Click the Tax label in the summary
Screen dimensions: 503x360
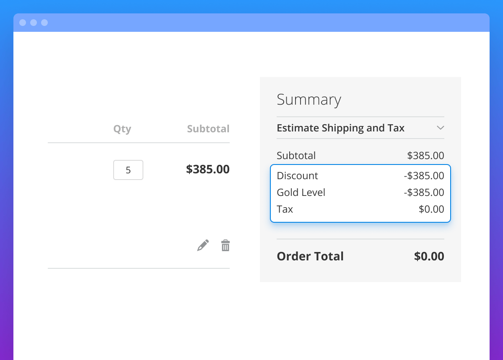[x=285, y=209]
